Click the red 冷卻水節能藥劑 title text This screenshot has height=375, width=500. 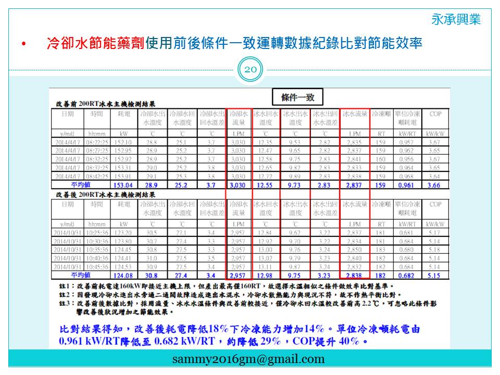(x=96, y=43)
